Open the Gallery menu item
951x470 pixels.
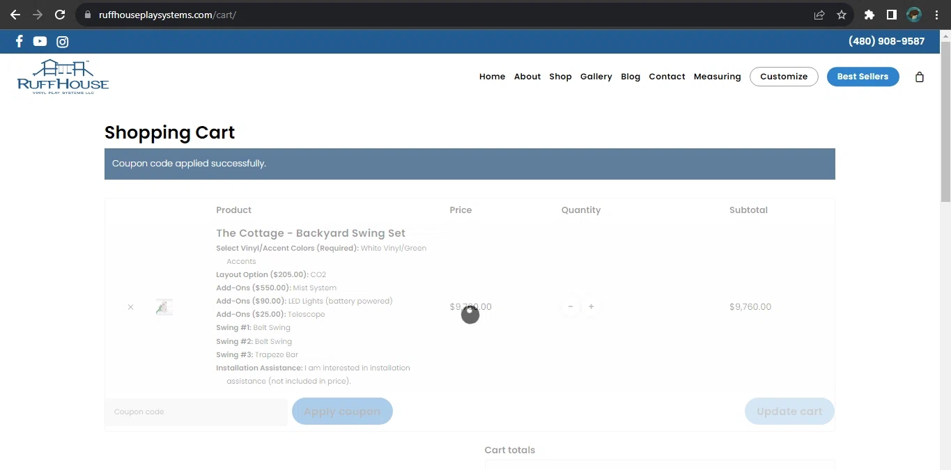tap(596, 77)
